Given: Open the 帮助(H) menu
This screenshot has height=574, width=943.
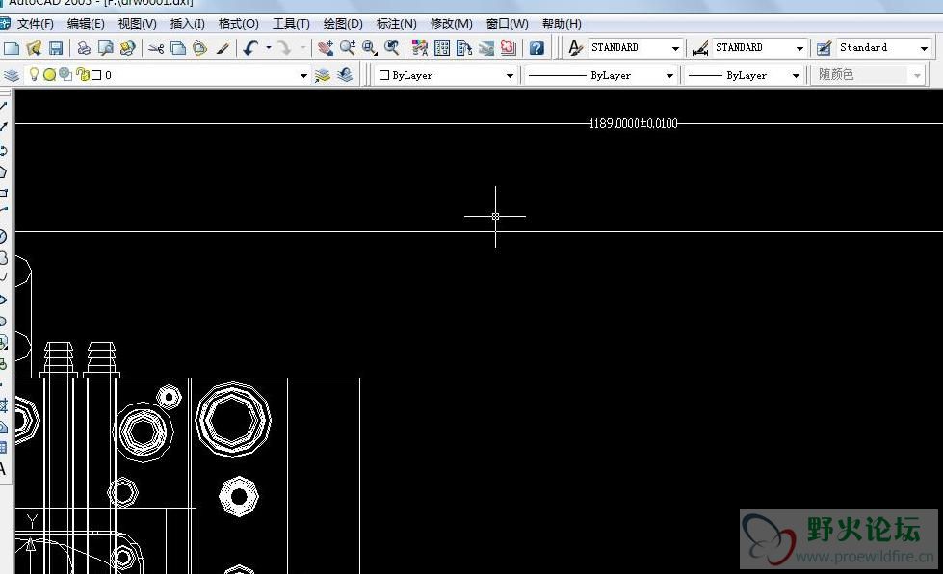Looking at the screenshot, I should (562, 24).
